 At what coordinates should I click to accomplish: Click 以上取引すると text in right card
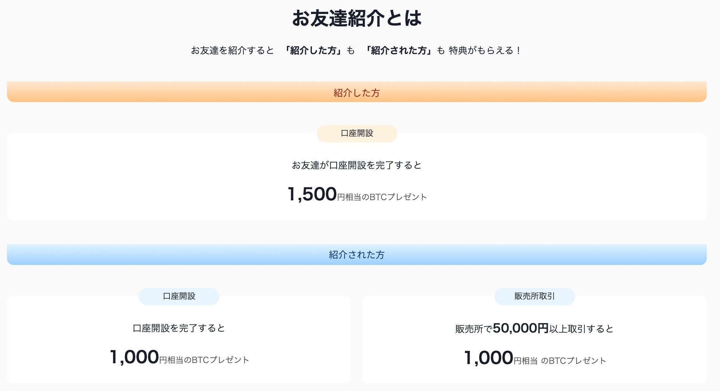tap(581, 329)
